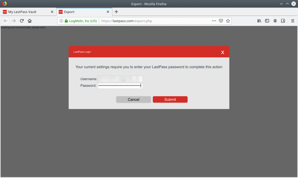Click the Firefox logo in title bar
The width and height of the screenshot is (298, 178).
[4, 3]
